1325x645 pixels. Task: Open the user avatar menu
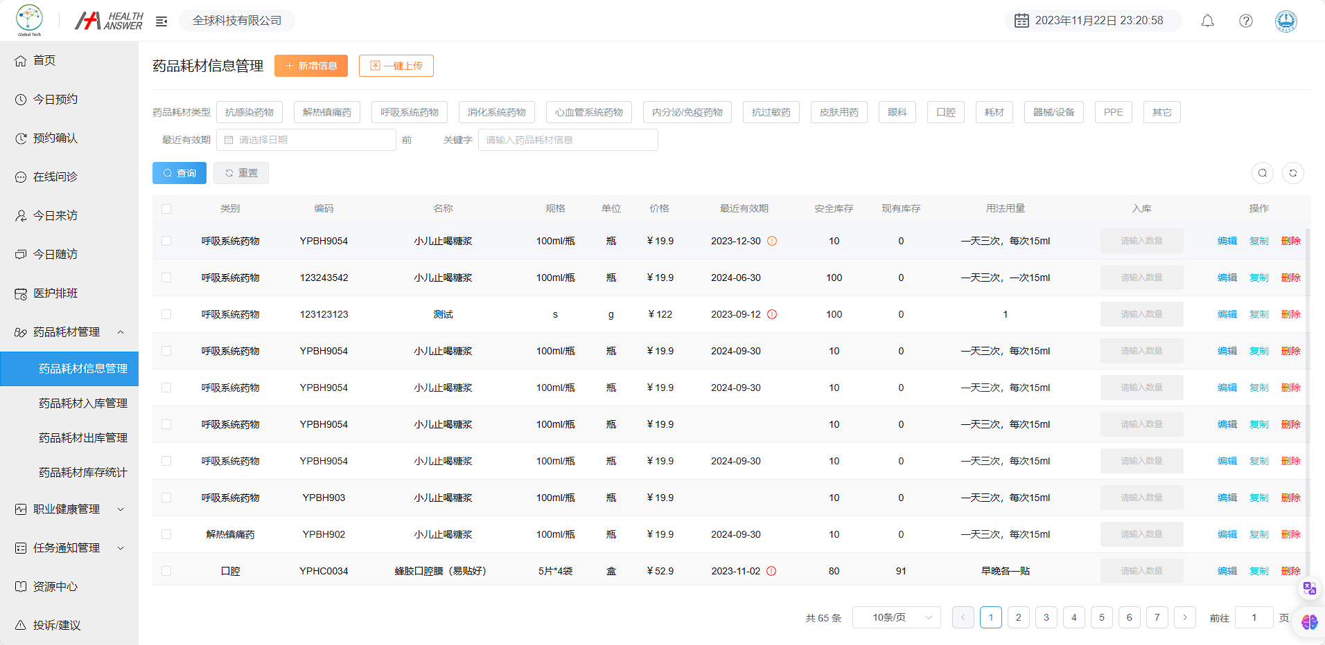[x=1286, y=21]
